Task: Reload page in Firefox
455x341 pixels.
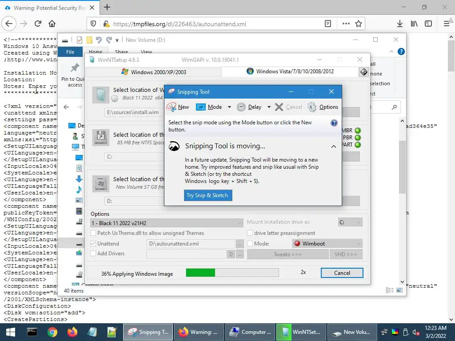Action: click(x=38, y=24)
